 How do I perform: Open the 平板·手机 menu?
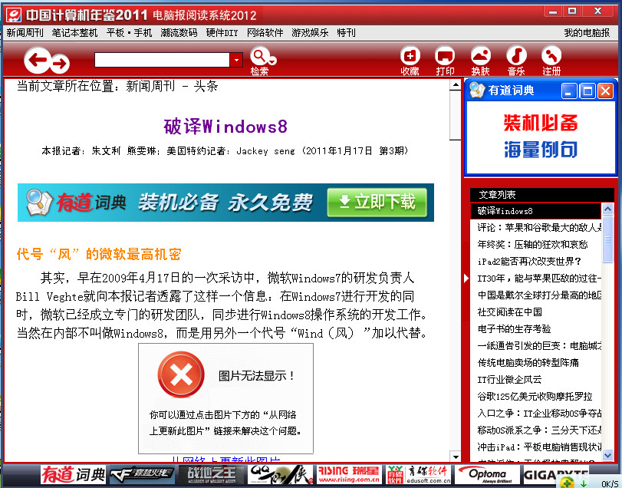129,33
